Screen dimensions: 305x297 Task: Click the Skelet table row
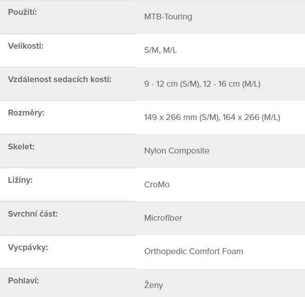tap(152, 151)
